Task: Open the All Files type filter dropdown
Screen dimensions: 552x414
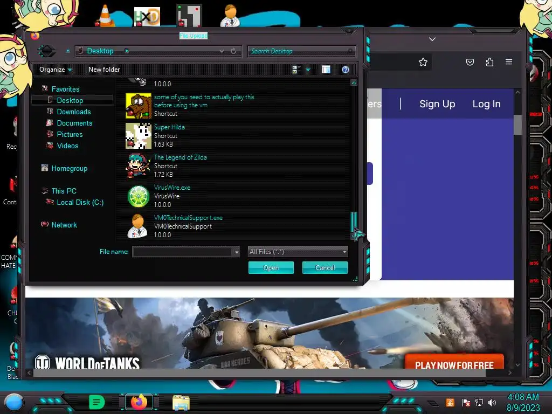Action: pyautogui.click(x=298, y=252)
